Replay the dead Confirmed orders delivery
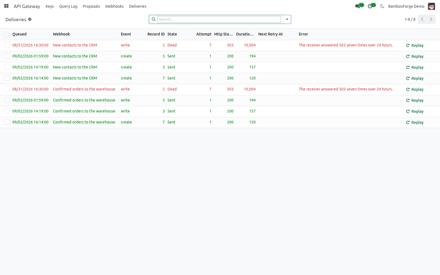 click(x=415, y=89)
